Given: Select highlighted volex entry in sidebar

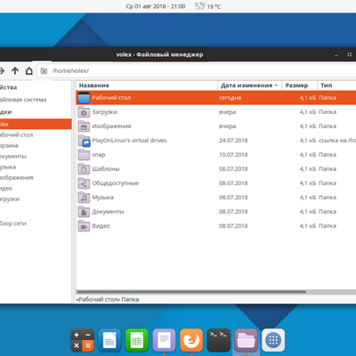Looking at the screenshot, I should point(36,124).
